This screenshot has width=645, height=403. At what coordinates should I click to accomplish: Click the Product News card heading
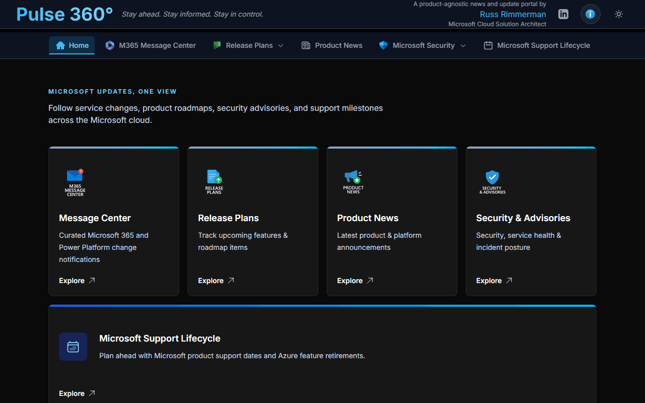point(368,218)
